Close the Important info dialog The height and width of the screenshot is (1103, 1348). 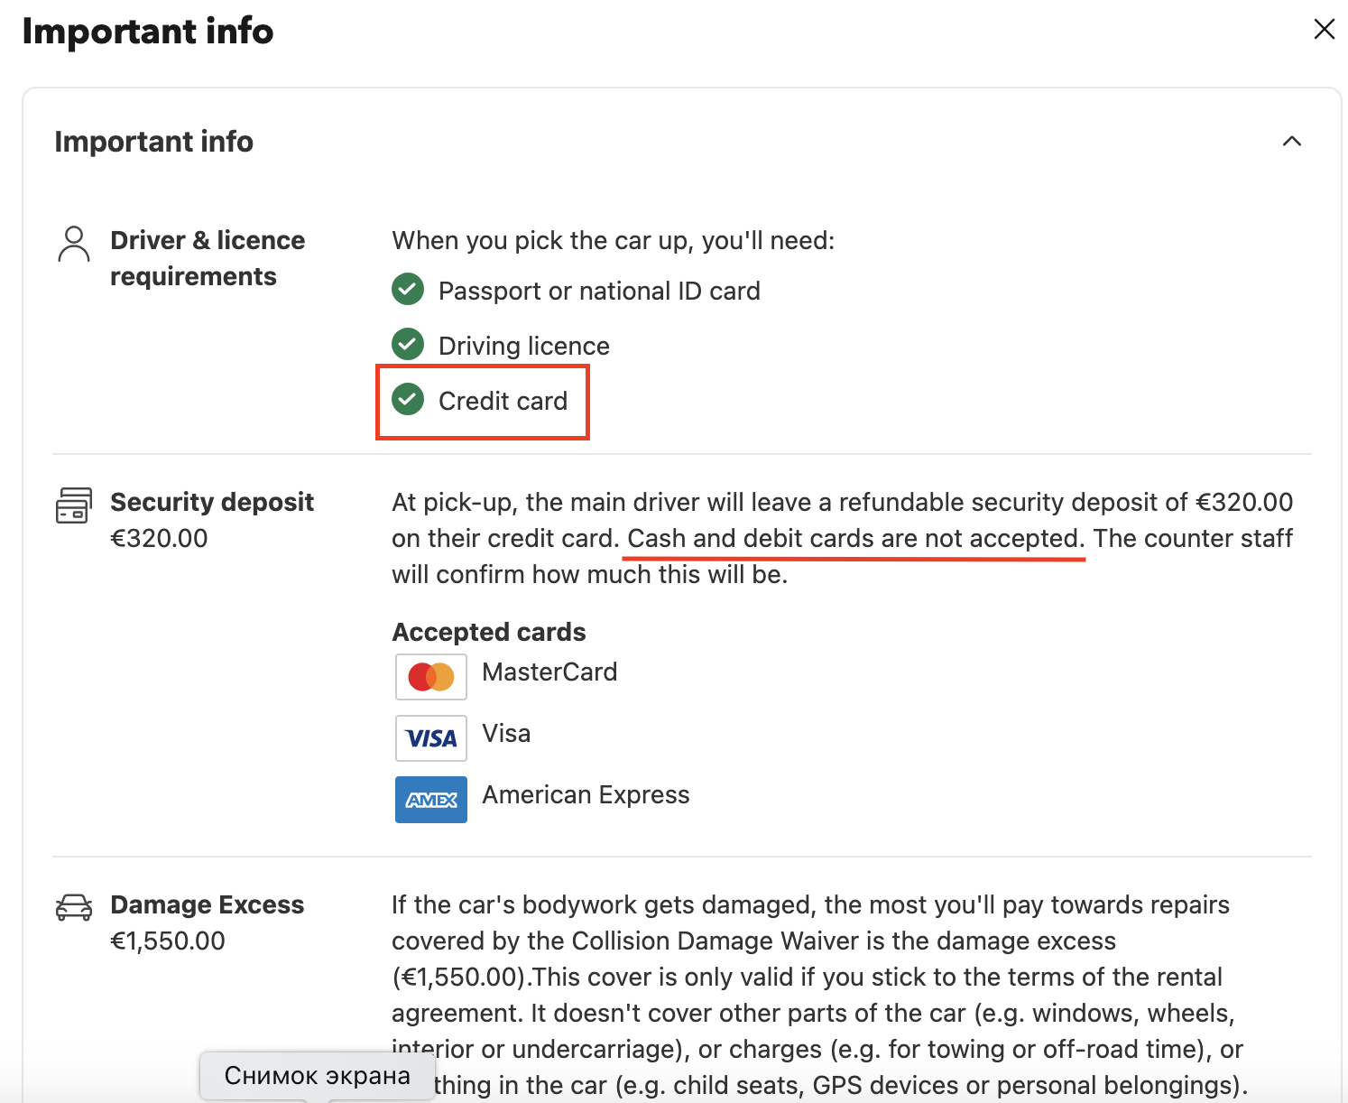(1324, 29)
